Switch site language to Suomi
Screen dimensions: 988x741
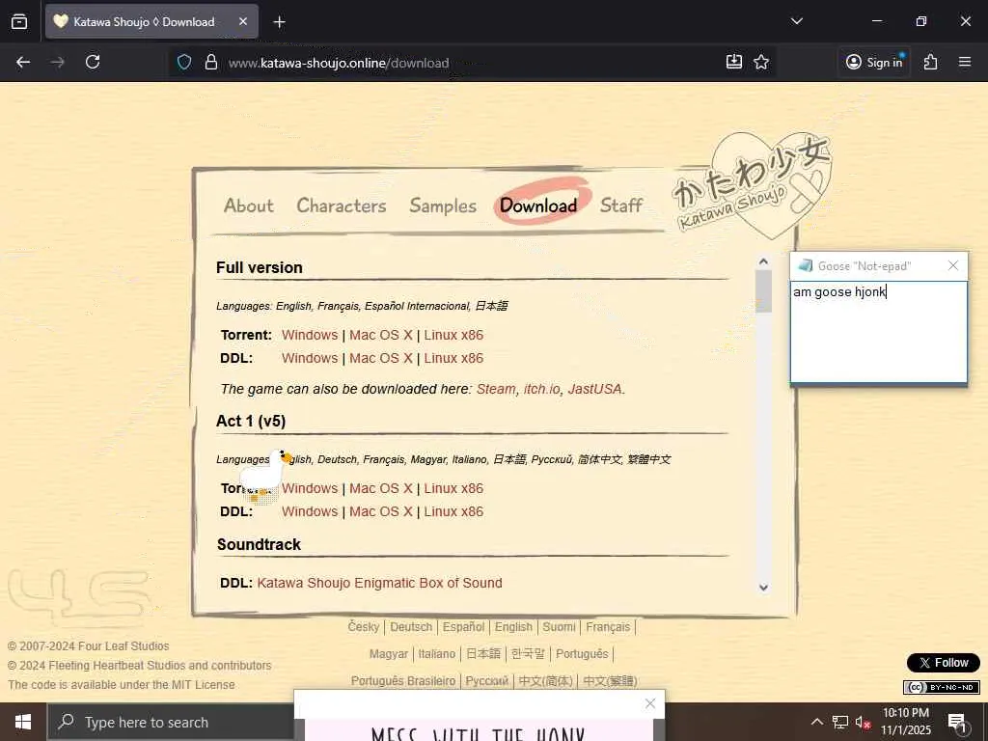point(559,627)
